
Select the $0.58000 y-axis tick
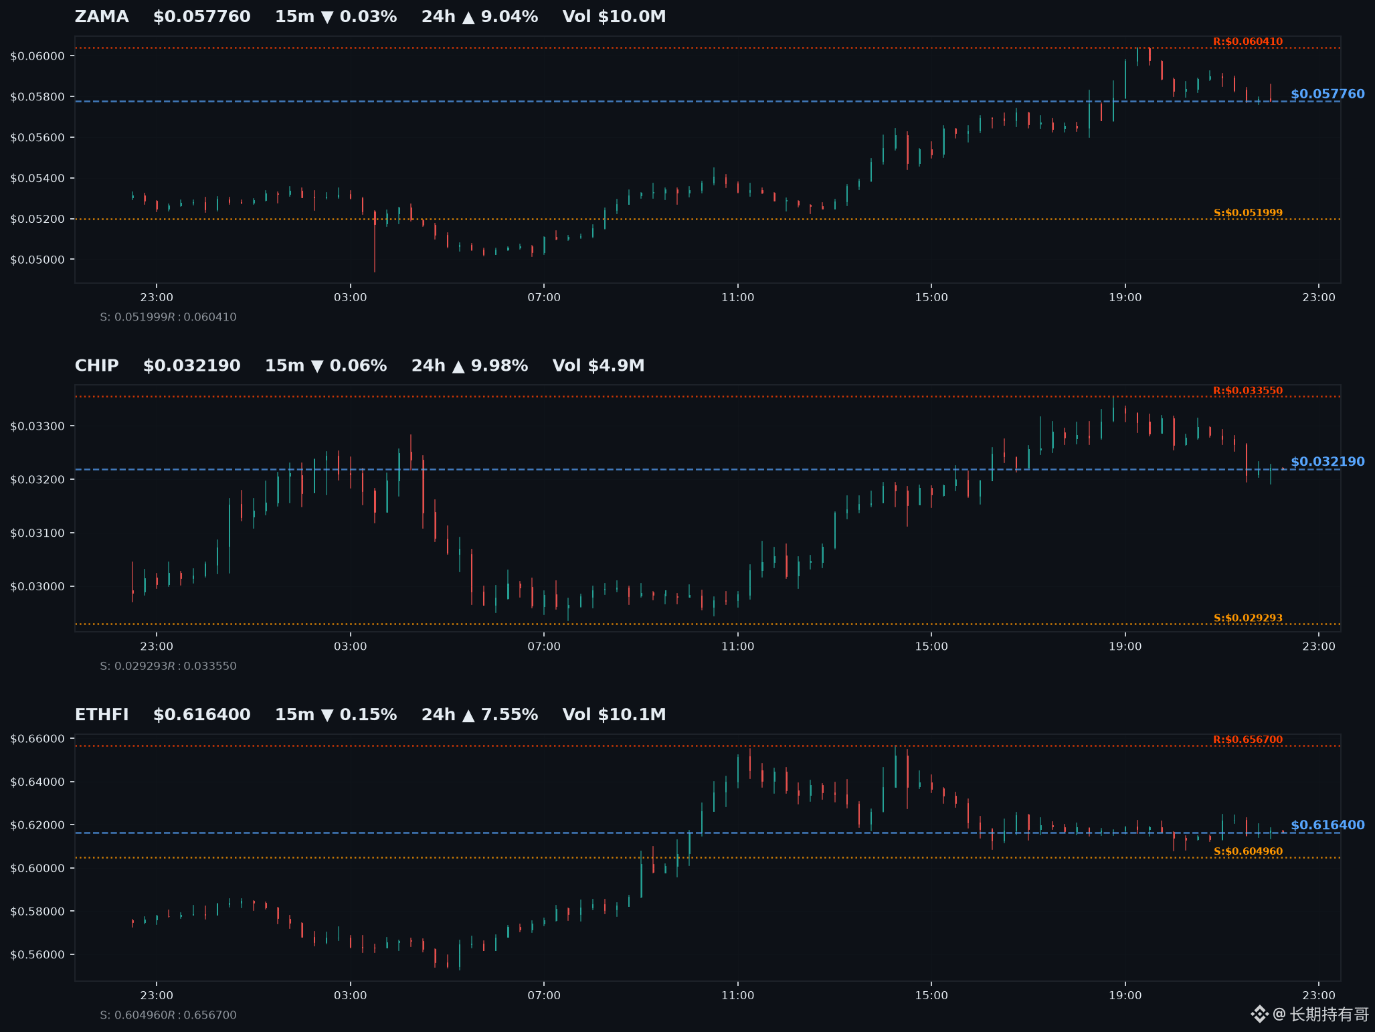37,912
